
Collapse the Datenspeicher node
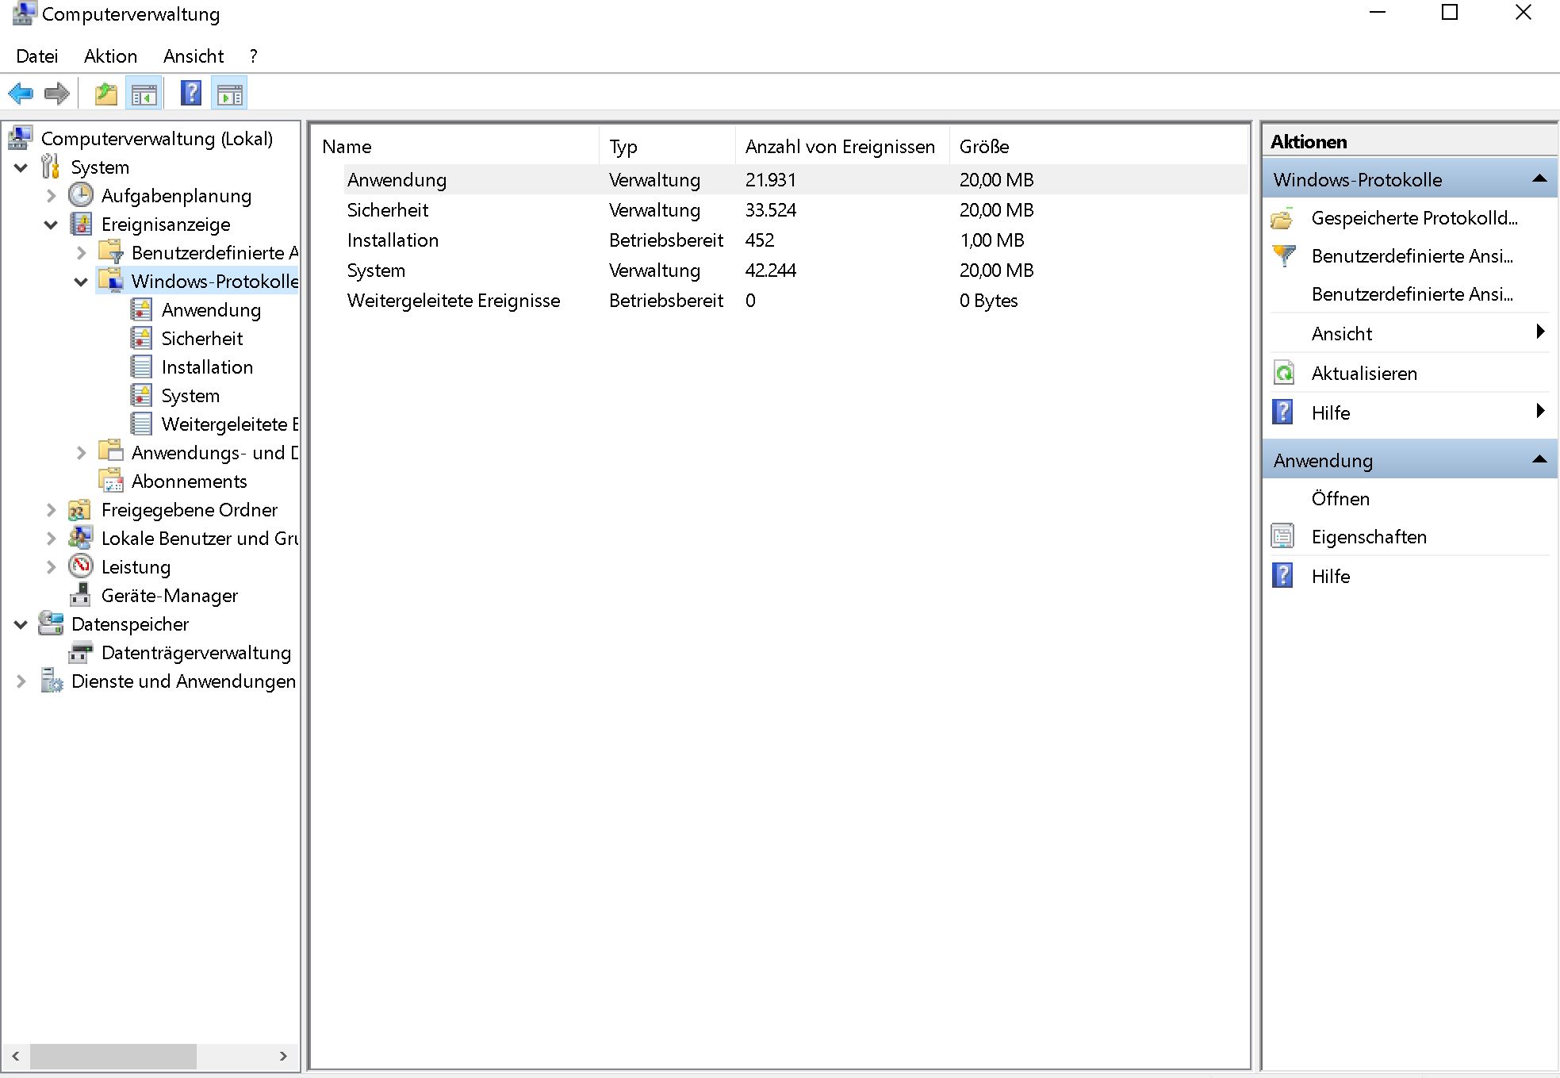point(21,624)
